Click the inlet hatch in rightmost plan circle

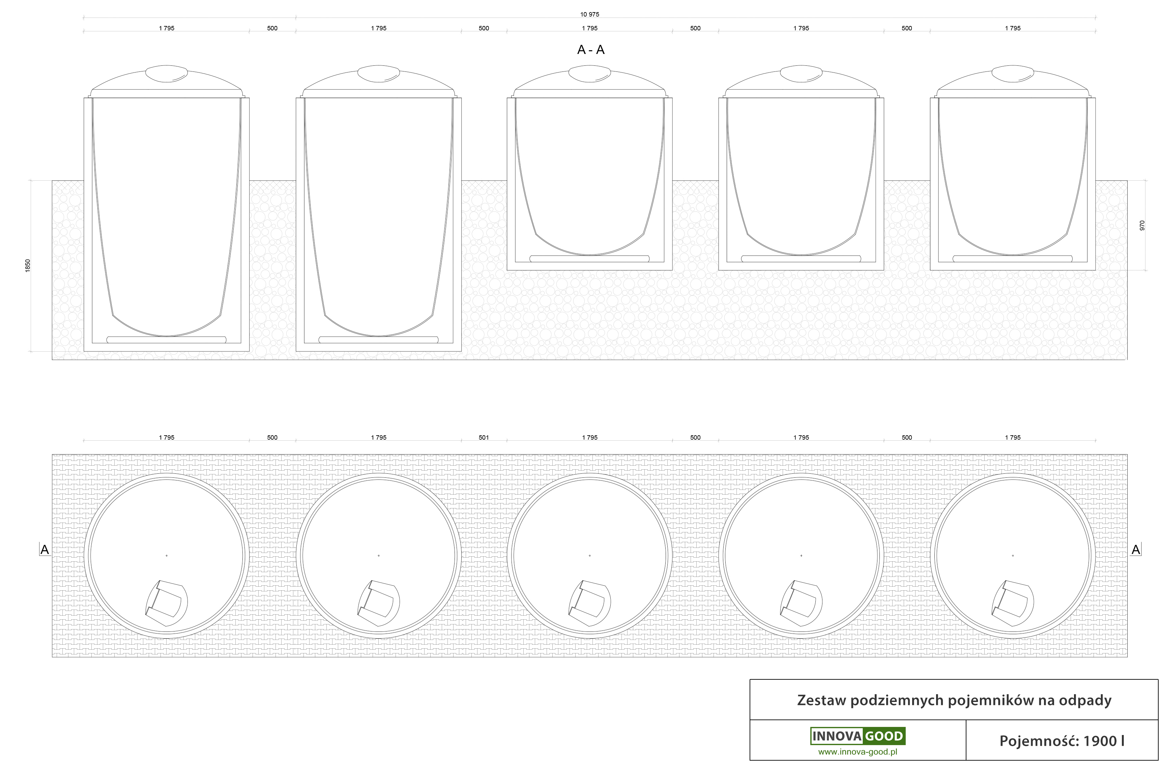(x=1013, y=604)
